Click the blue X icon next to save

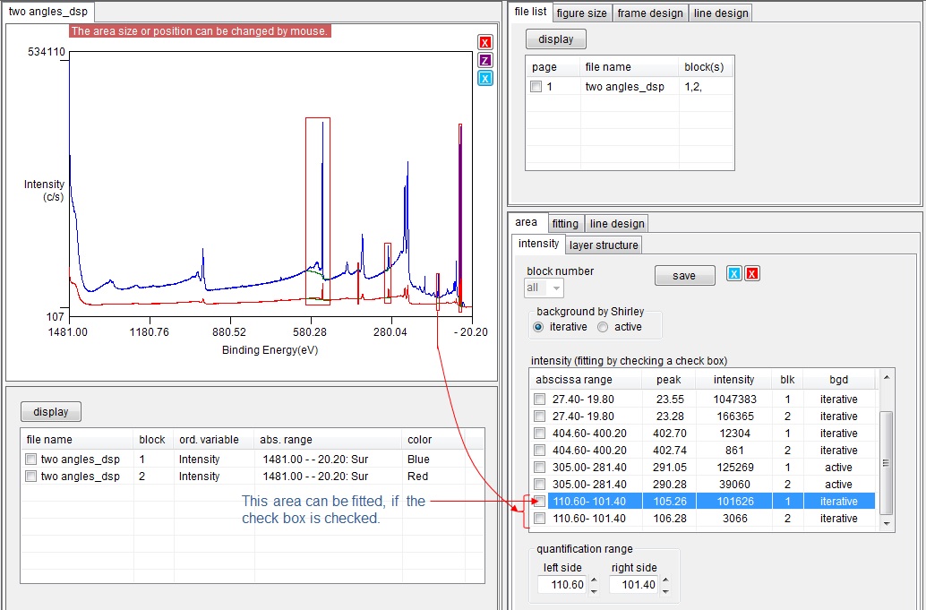[733, 274]
